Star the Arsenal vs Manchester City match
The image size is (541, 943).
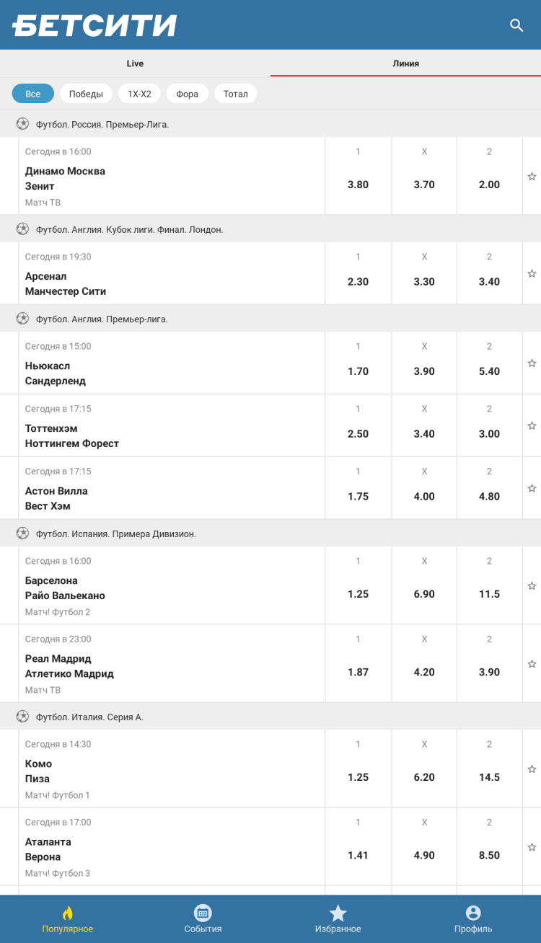click(532, 274)
